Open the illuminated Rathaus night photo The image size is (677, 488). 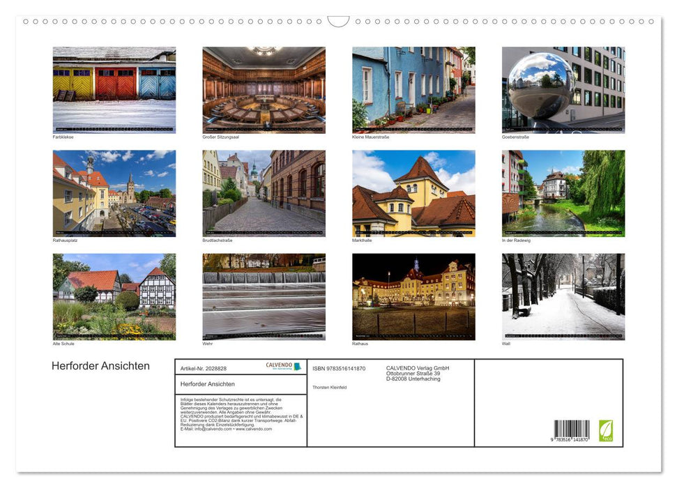pos(413,296)
